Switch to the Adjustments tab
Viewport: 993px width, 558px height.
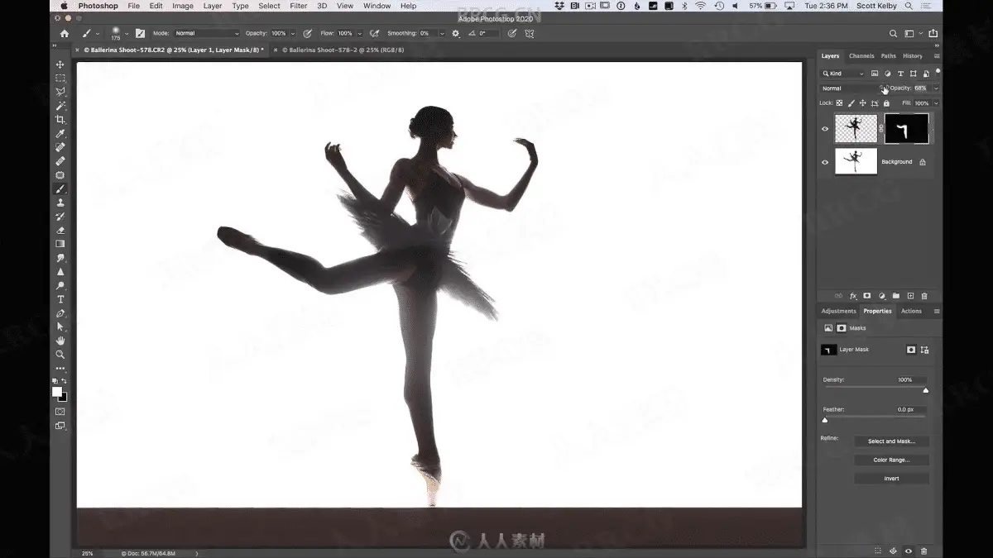tap(838, 311)
